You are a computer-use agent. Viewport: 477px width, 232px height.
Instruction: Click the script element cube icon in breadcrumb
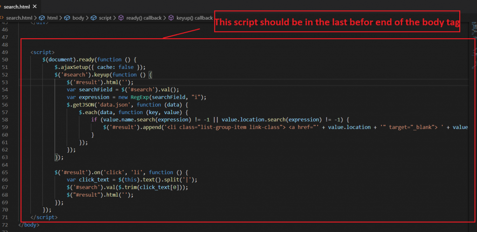pos(94,18)
